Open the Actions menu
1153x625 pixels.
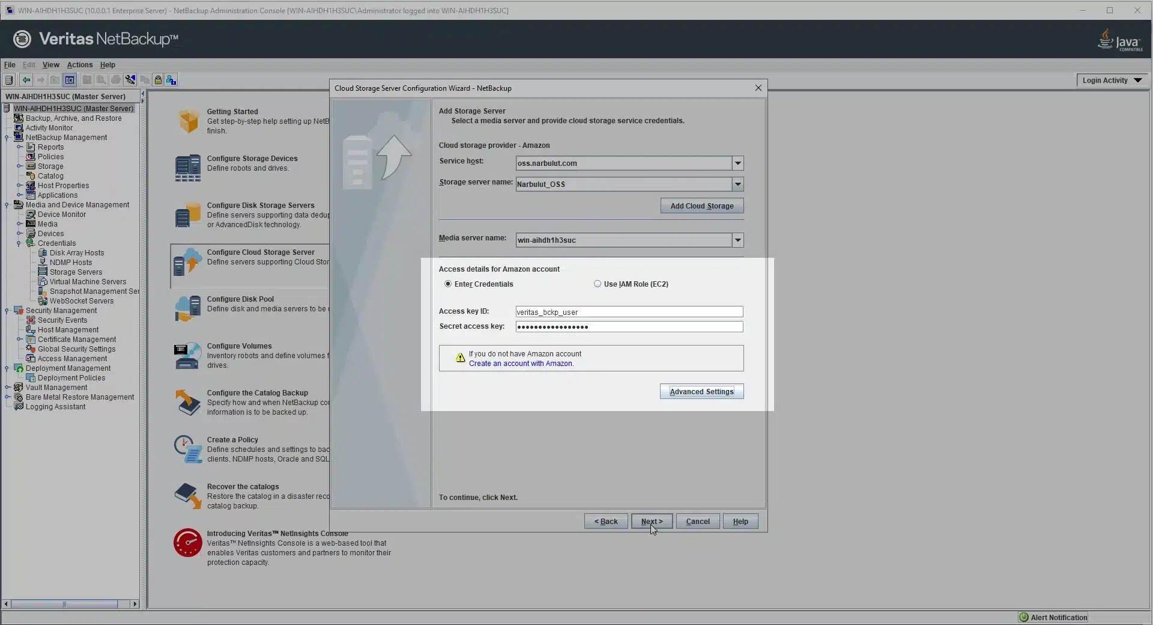(x=79, y=65)
